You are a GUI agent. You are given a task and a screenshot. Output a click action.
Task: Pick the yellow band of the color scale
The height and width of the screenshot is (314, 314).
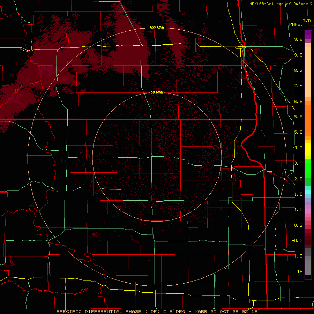click(x=308, y=149)
